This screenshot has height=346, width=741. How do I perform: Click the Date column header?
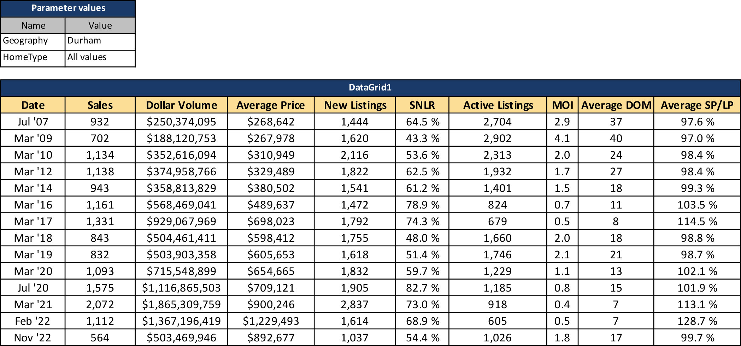[x=33, y=105]
